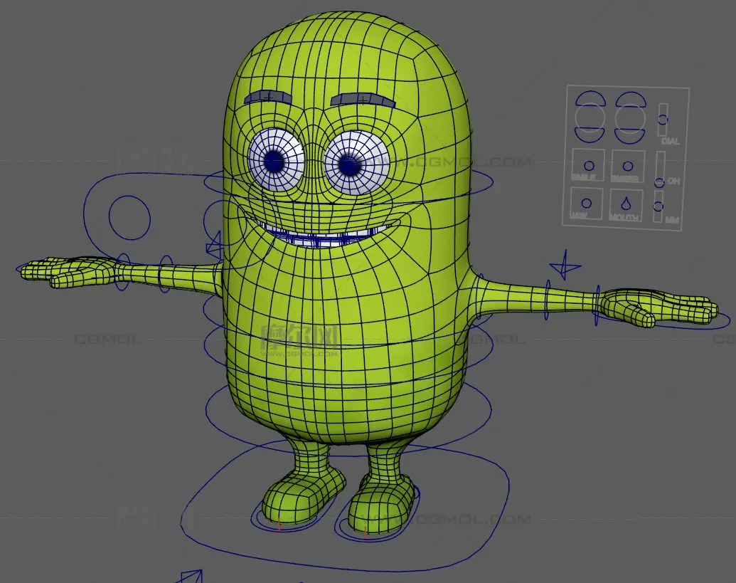Select the teardrop MOUTH control

coord(626,204)
